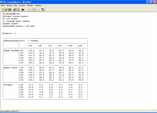
Task: Click size column header 96
Action: tap(60, 46)
